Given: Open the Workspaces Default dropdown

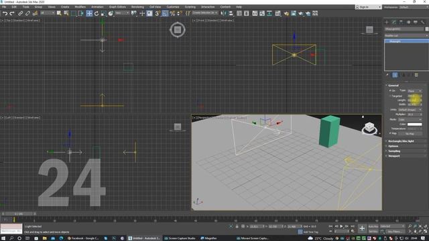Looking at the screenshot, I should 414,7.
